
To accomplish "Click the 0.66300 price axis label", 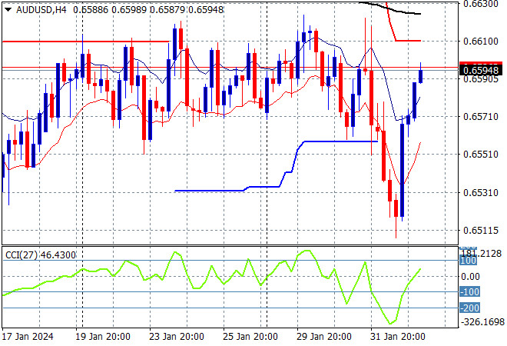I will tap(481, 4).
